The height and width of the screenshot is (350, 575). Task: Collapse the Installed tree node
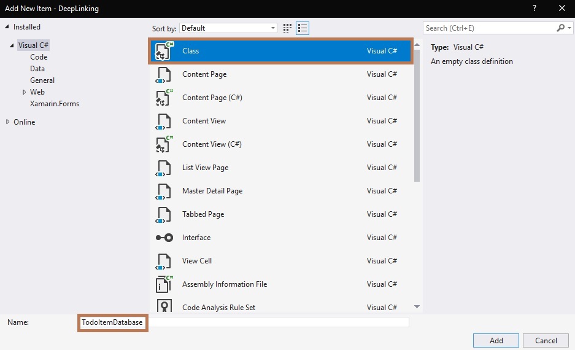coord(7,27)
